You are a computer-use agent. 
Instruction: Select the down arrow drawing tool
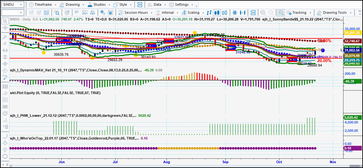[4, 143]
